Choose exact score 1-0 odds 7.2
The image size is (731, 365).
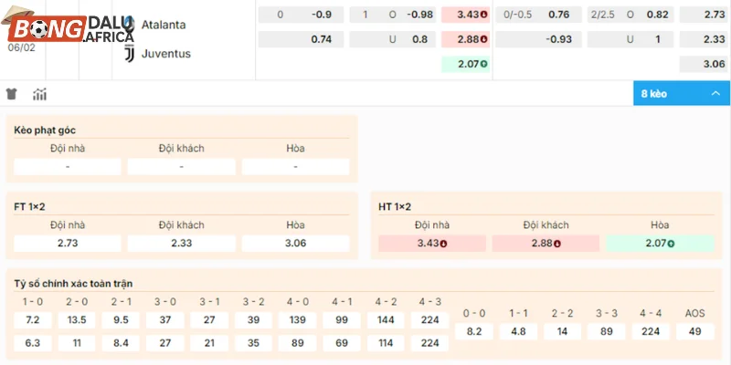tap(32, 320)
